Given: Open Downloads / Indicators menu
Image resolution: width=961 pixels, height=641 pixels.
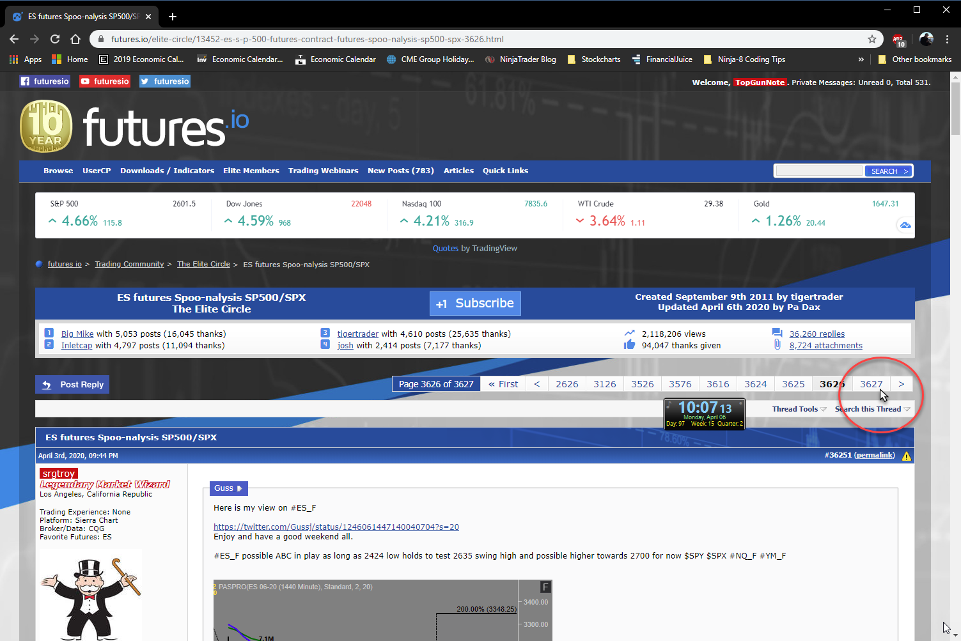Looking at the screenshot, I should (x=167, y=171).
